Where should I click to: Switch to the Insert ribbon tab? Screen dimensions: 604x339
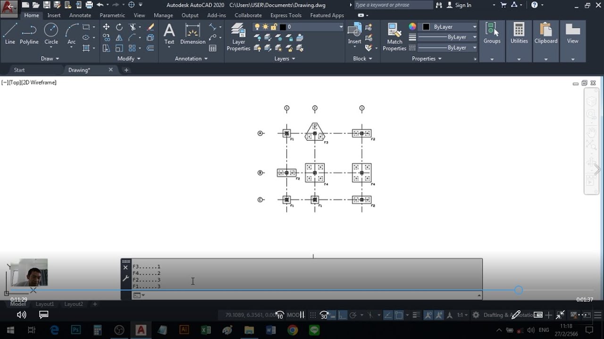pyautogui.click(x=54, y=16)
